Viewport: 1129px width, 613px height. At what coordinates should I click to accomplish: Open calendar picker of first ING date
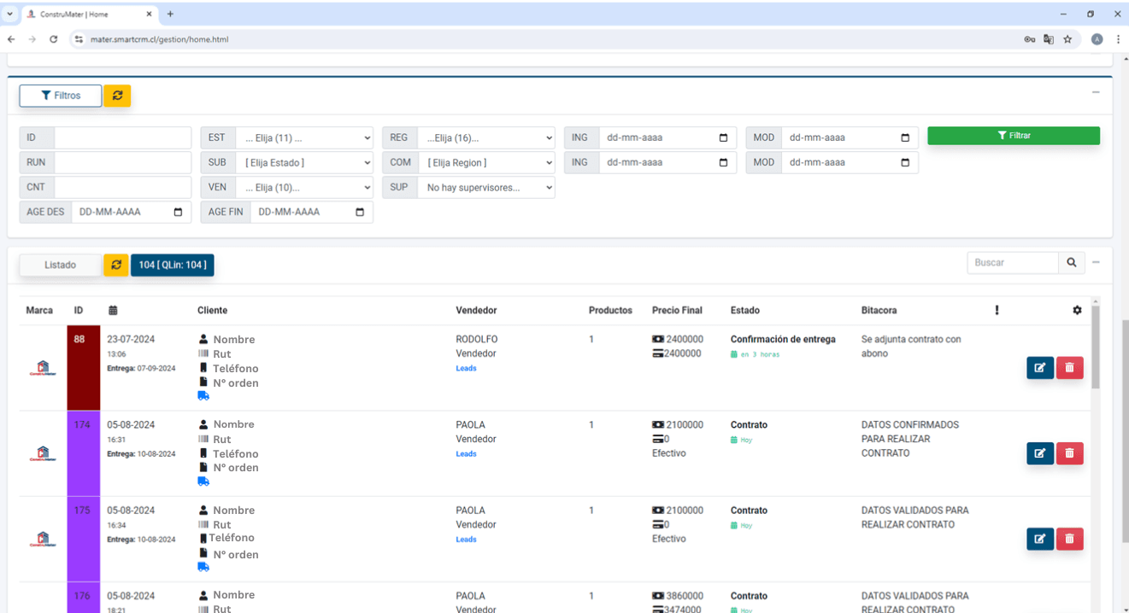tap(724, 137)
